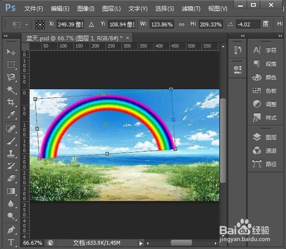
Task: Select the History Brush tool
Action: tap(11, 166)
